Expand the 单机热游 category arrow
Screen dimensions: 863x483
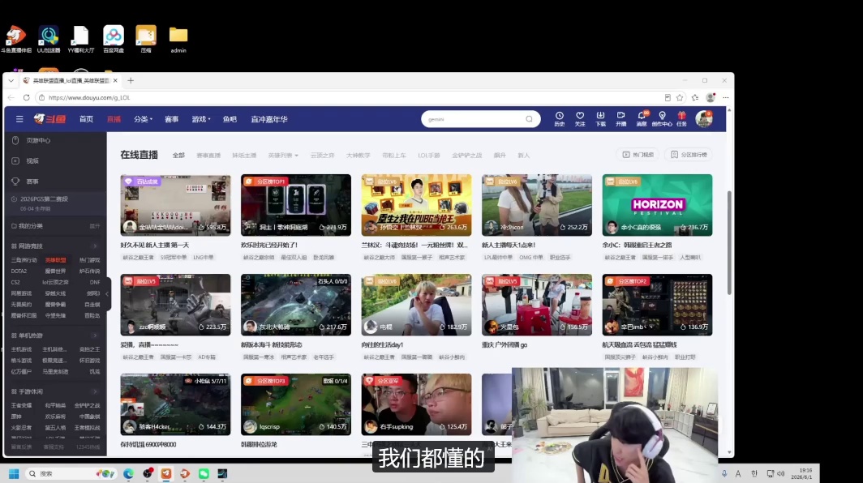[x=95, y=335]
